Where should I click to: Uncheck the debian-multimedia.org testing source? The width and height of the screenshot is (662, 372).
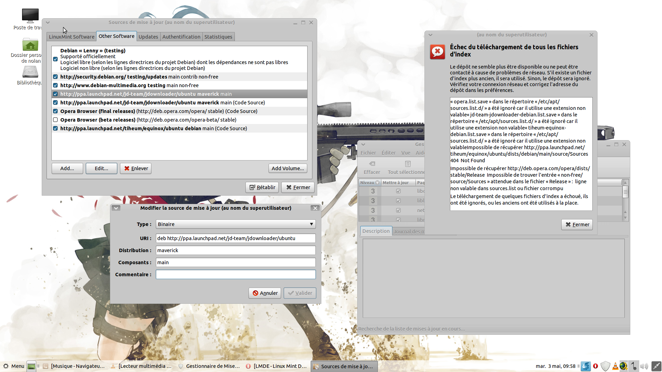[x=56, y=85]
